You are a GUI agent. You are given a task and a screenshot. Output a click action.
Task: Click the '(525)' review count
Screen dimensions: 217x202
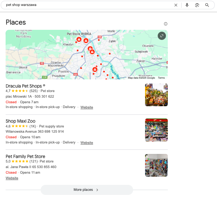click(x=34, y=91)
